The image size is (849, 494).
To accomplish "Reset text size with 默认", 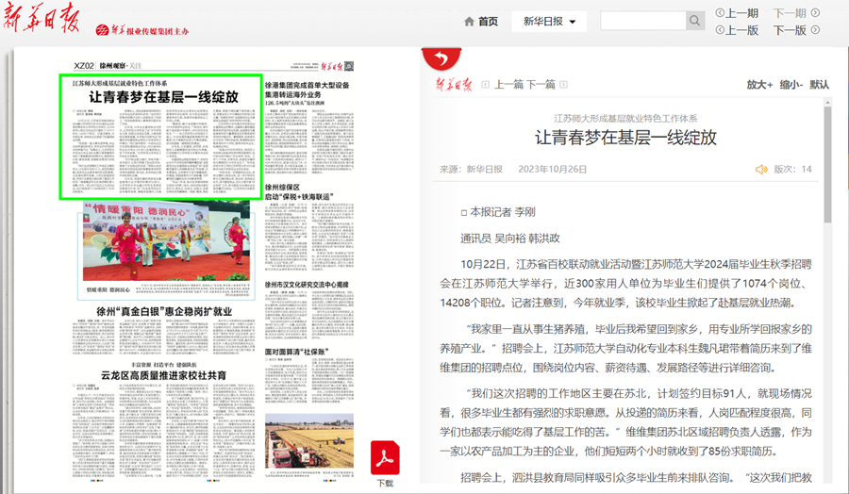I will [820, 84].
